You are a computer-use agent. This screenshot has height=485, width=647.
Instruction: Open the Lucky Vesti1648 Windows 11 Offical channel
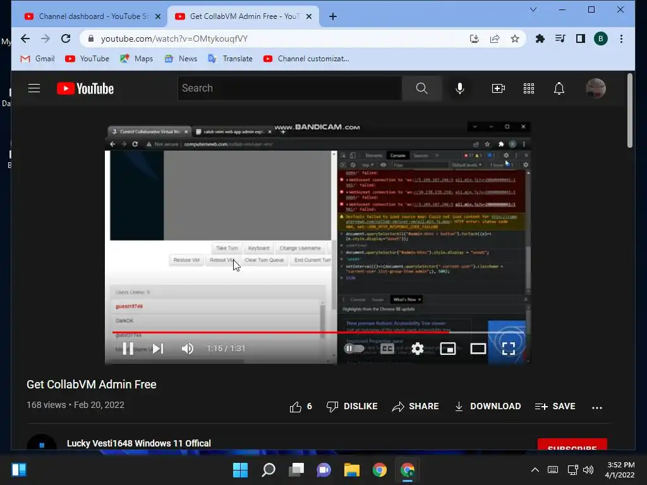[x=138, y=443]
